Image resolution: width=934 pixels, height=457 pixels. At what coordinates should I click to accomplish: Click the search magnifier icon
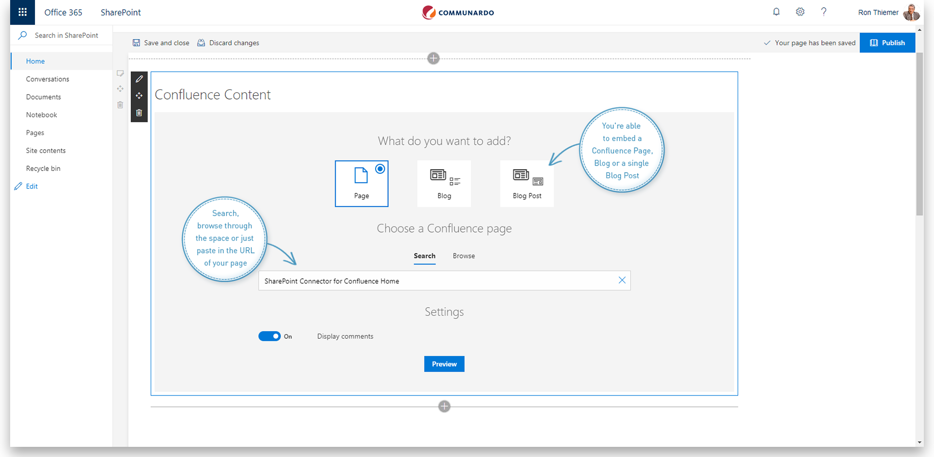pyautogui.click(x=22, y=35)
